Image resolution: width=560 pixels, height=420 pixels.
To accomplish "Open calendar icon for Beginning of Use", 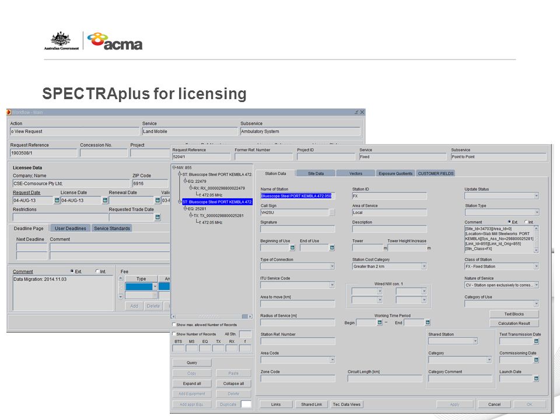I will tap(292, 247).
